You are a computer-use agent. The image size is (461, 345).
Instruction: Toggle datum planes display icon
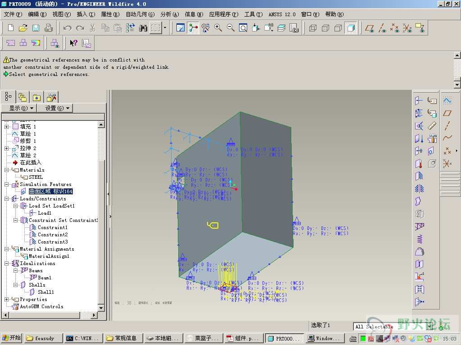pos(370,28)
